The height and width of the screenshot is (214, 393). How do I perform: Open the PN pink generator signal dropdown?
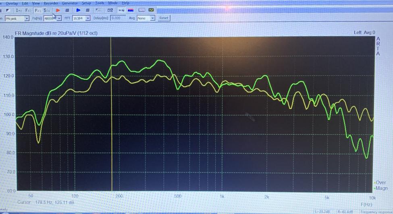(x=17, y=19)
